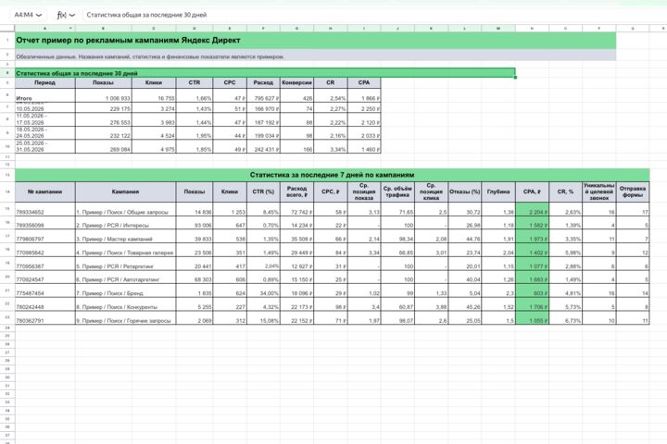
Task: Select the row 1 header
Action: [x=7, y=41]
